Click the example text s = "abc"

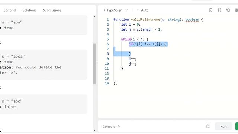click(x=12, y=101)
